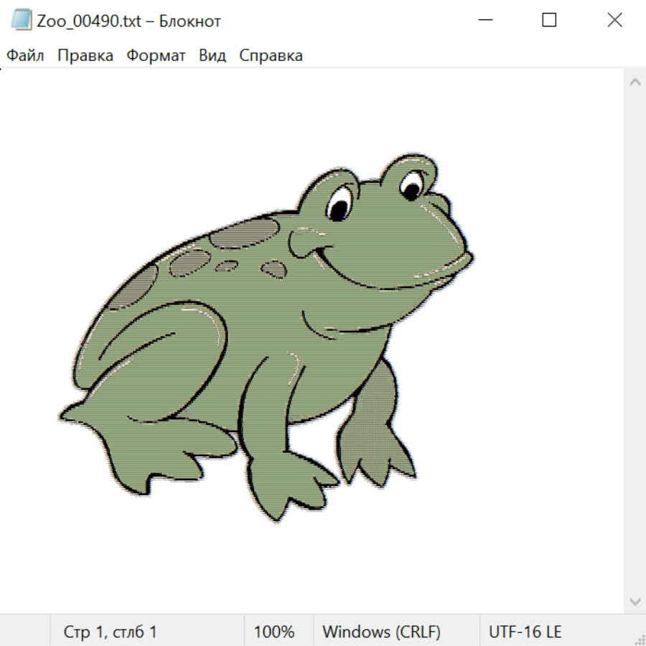Close the Zoo_00490.txt Notepad window
This screenshot has height=646, width=646.
click(x=614, y=20)
